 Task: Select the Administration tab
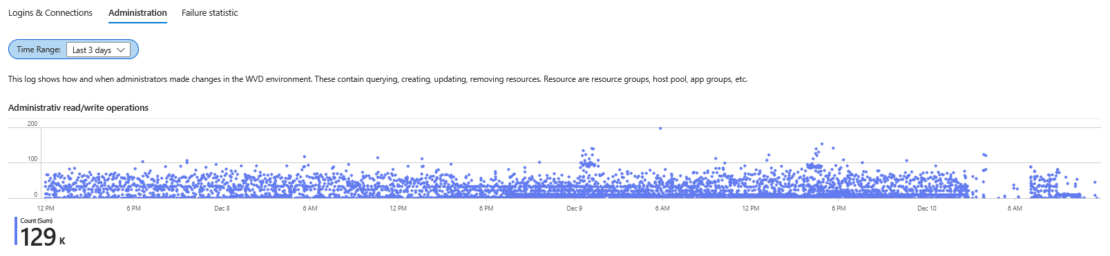[137, 13]
